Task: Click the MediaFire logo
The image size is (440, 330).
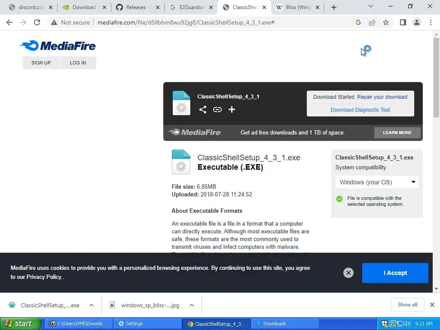Action: [x=58, y=46]
